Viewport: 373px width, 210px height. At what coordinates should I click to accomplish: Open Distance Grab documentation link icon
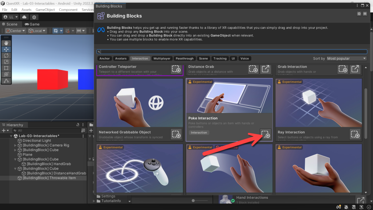[x=266, y=69]
